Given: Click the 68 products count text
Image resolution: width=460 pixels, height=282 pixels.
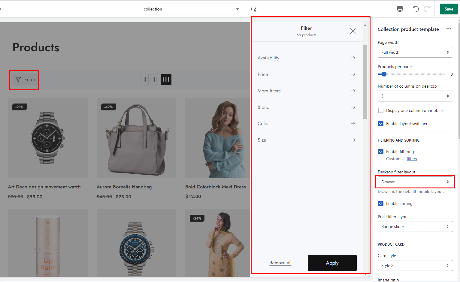Looking at the screenshot, I should (306, 35).
